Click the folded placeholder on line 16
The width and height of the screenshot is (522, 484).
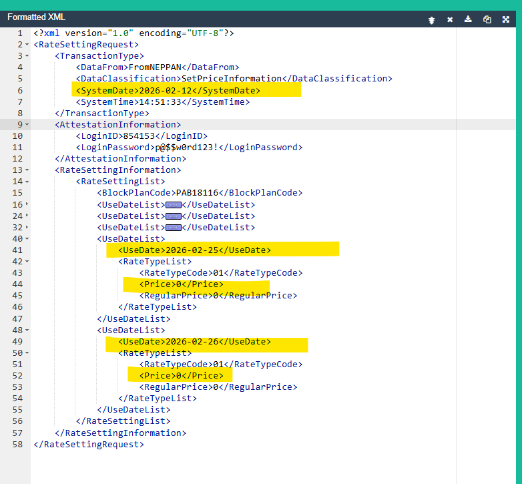click(x=174, y=205)
